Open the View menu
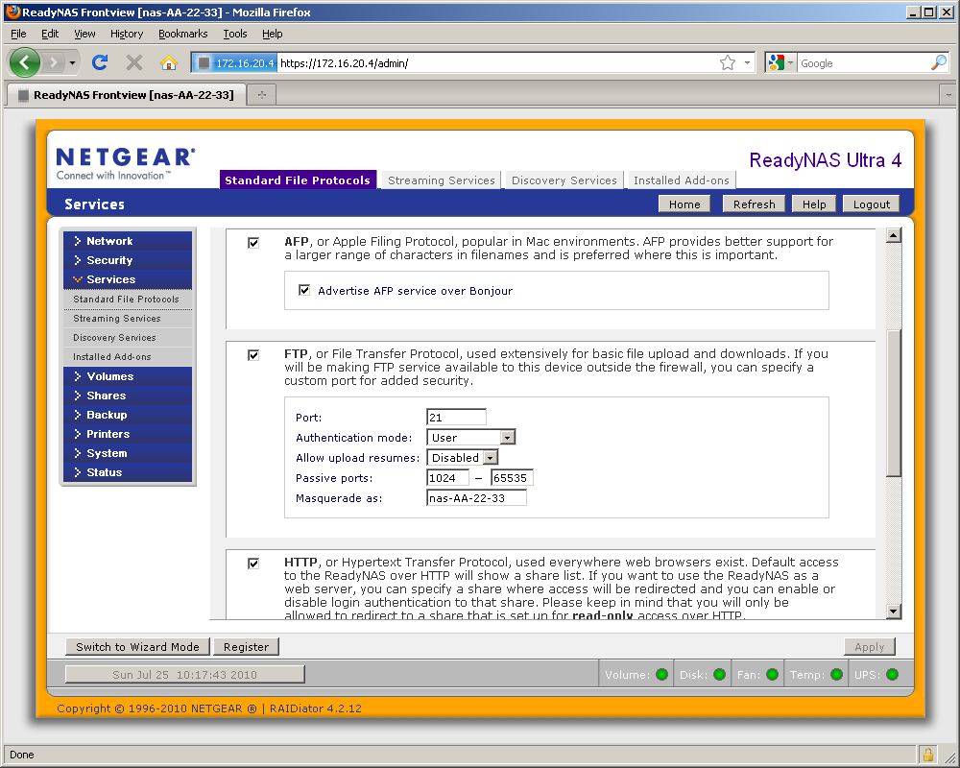Image resolution: width=960 pixels, height=768 pixels. coord(84,34)
